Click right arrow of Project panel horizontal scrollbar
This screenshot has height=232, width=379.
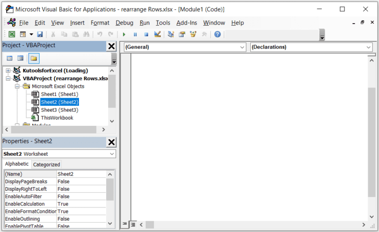(104, 130)
